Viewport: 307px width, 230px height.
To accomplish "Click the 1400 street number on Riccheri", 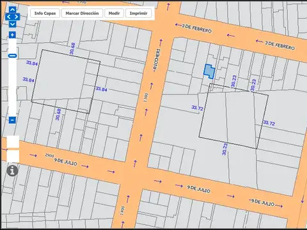I will pyautogui.click(x=122, y=210).
